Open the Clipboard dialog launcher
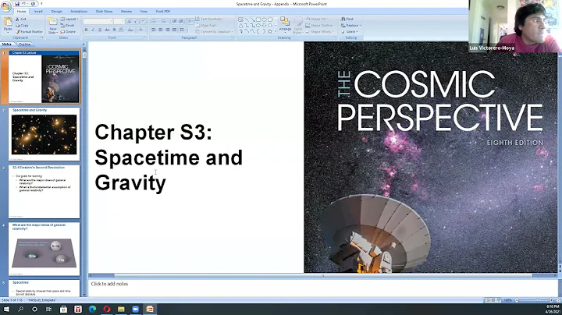The height and width of the screenshot is (315, 562). click(42, 37)
